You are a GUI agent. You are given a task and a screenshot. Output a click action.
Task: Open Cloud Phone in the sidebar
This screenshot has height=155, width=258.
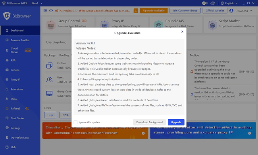(x=20, y=50)
